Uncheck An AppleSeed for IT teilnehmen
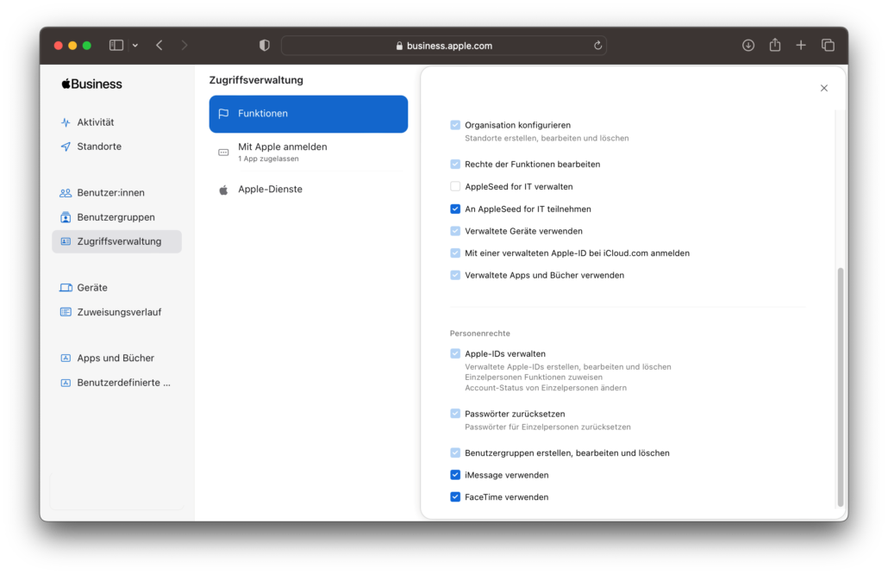This screenshot has width=888, height=574. click(x=455, y=209)
